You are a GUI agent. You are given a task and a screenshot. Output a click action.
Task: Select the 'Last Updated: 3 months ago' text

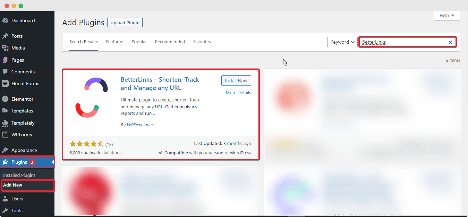point(223,143)
